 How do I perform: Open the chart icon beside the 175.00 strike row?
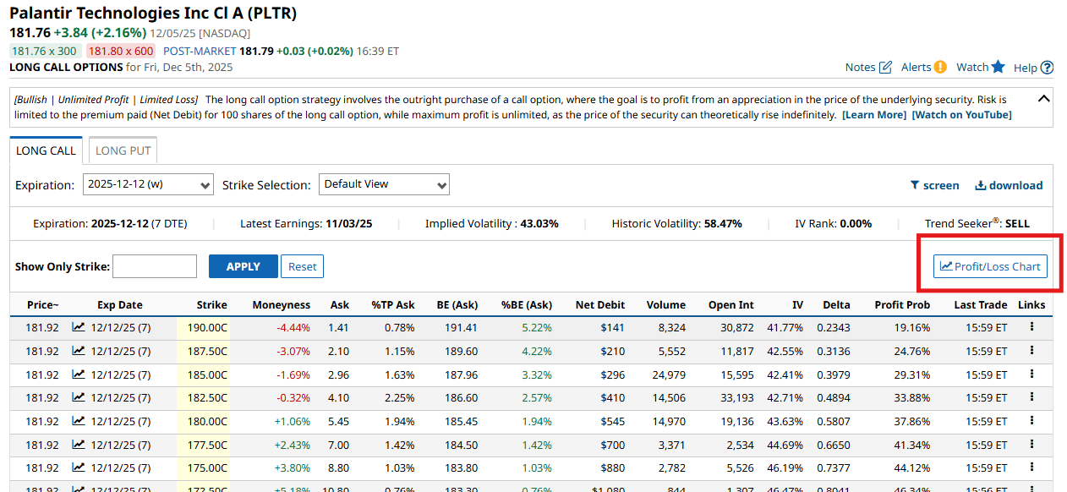[79, 467]
